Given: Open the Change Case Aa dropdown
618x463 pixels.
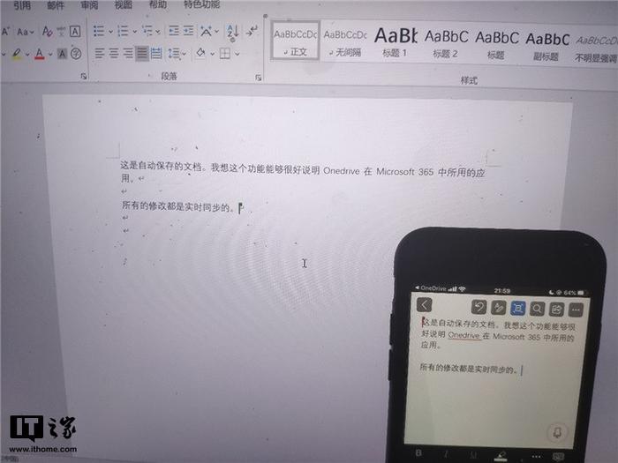Looking at the screenshot, I should [x=26, y=32].
